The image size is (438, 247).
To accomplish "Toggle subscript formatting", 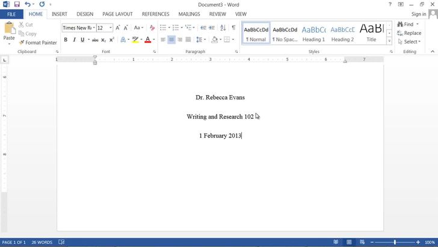I will (x=103, y=40).
